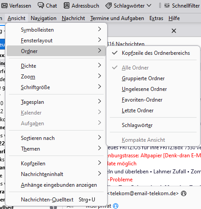Open 'Termine und Aufgaben' menu

click(117, 18)
